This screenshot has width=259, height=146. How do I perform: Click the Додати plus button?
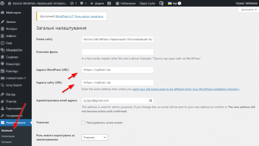(97, 3)
